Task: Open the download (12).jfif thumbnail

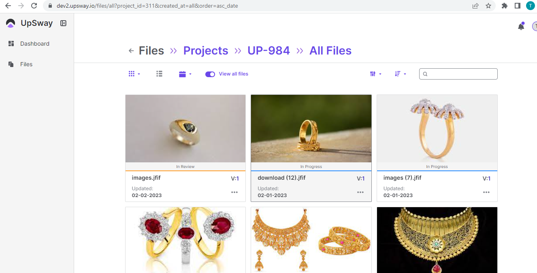Action: click(x=311, y=128)
